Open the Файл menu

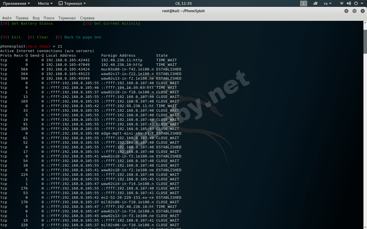click(x=7, y=18)
